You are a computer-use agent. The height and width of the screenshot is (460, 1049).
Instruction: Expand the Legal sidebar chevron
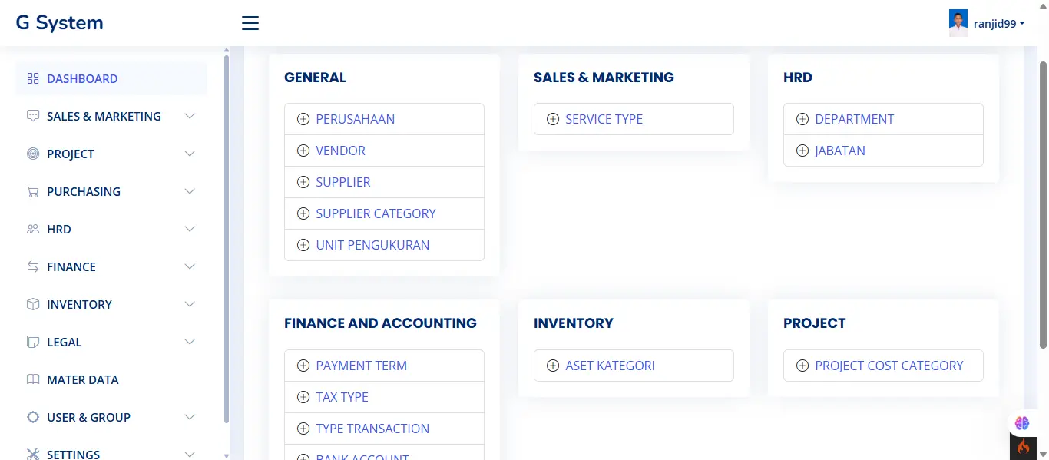tap(190, 342)
